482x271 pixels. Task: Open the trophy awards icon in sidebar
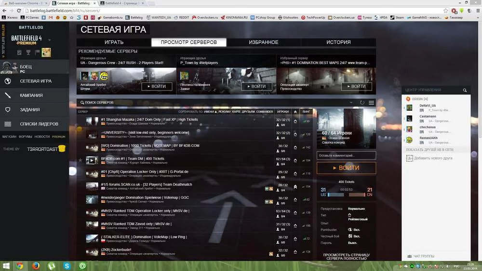point(28,52)
